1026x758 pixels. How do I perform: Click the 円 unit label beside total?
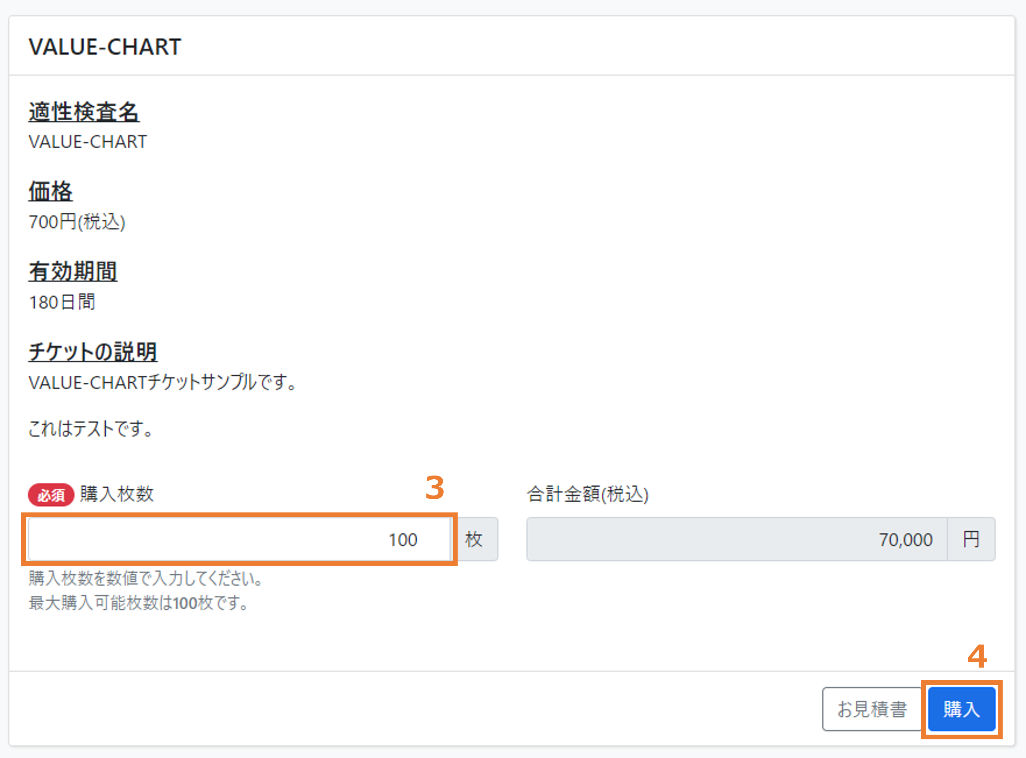(x=971, y=539)
